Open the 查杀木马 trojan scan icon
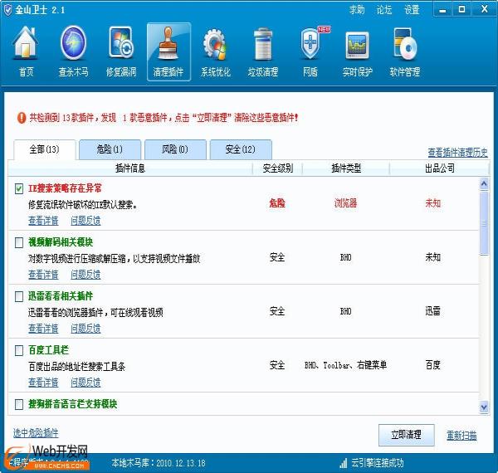Viewport: 498px width, 473px height. [x=73, y=51]
